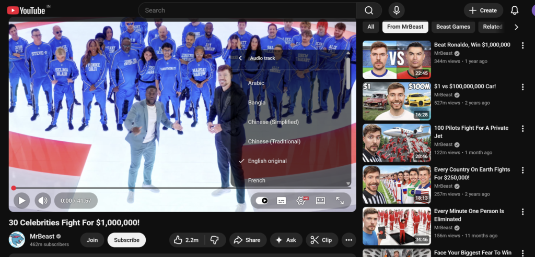Click the 0:00 / 41:57 time display
The image size is (535, 257).
76,201
